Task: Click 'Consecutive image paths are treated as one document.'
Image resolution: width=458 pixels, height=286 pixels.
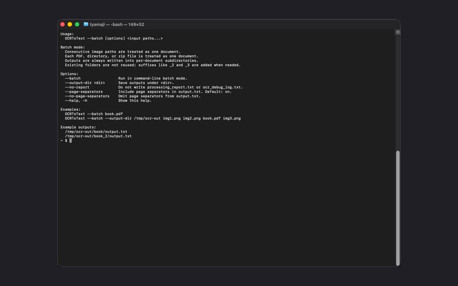Action: click(123, 51)
